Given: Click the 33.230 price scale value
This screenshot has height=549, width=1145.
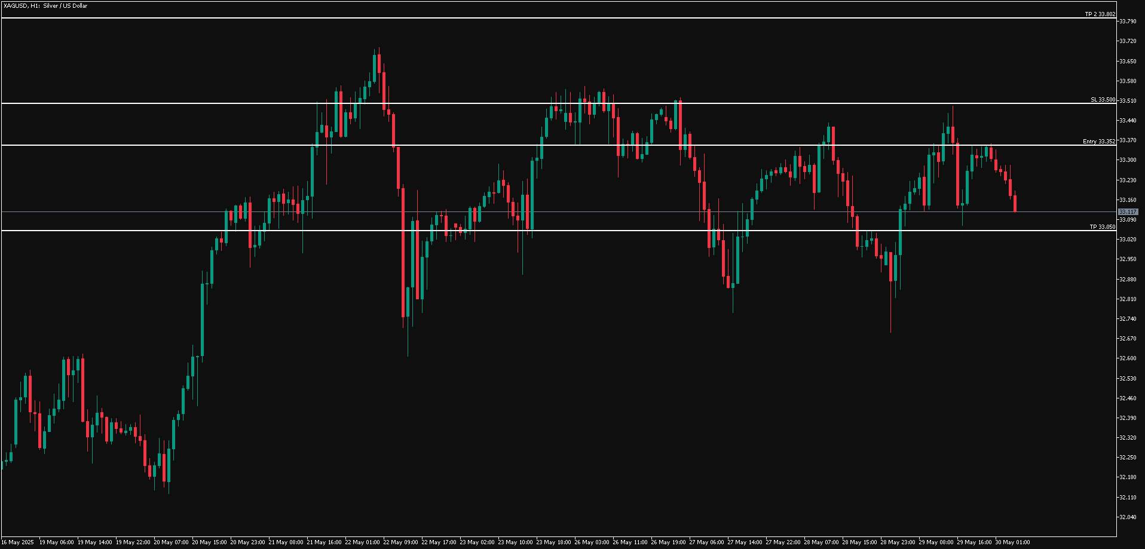Looking at the screenshot, I should 1128,180.
